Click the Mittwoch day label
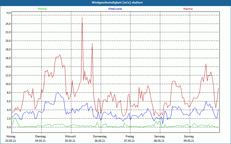The height and width of the screenshot is (144, 231). [x=70, y=137]
